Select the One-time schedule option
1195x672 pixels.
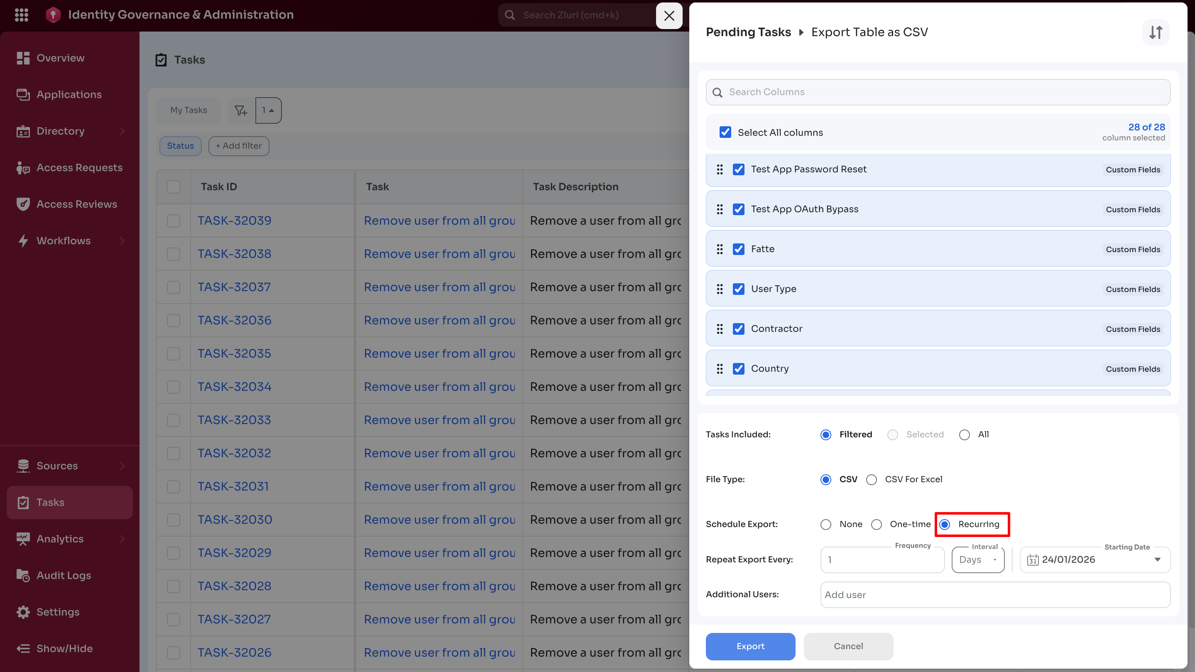(876, 525)
